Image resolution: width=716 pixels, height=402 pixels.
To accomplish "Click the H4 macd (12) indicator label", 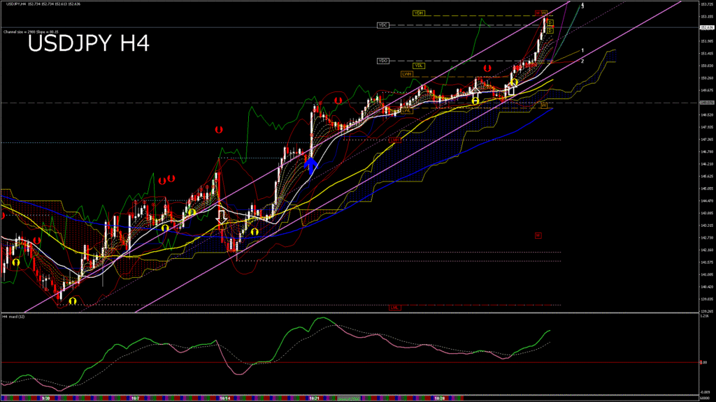I will pyautogui.click(x=15, y=316).
